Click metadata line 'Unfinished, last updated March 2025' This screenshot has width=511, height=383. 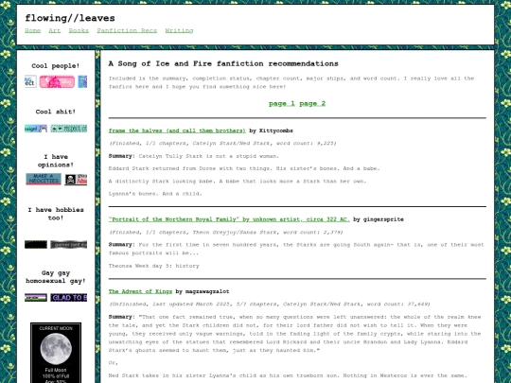tap(269, 305)
